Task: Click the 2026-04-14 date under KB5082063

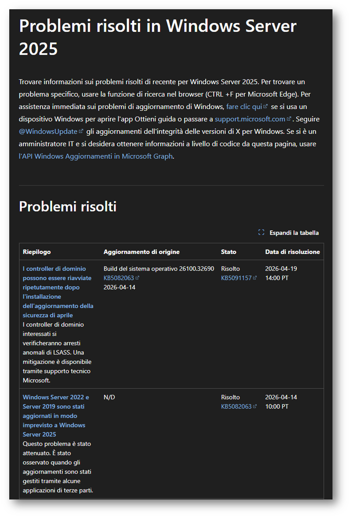Action: point(119,287)
